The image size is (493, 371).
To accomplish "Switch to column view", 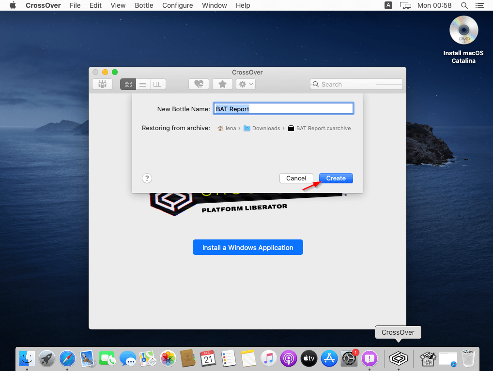I will coord(157,84).
